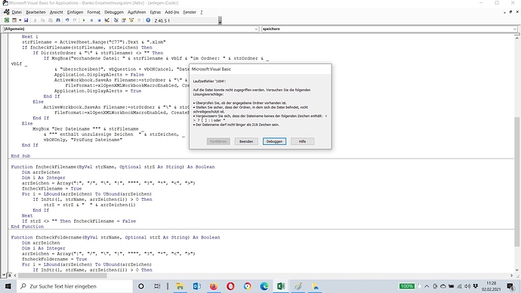Open the Windows Start menu

pyautogui.click(x=8, y=286)
